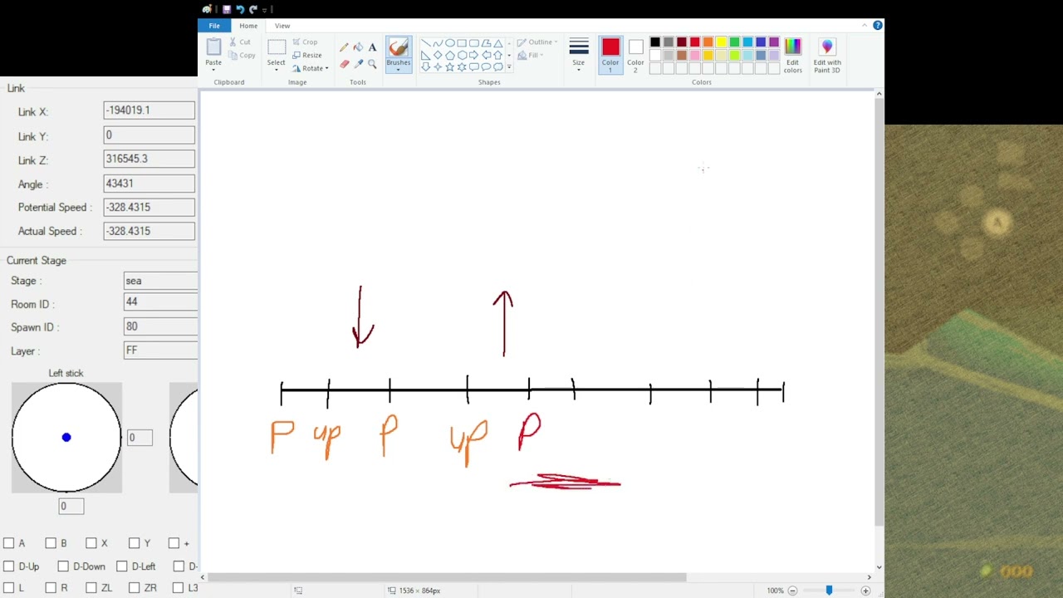The image size is (1063, 598).
Task: Click the Brushes tool icon
Action: click(x=398, y=49)
